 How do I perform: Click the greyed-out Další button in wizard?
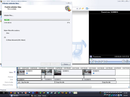(x=55, y=64)
